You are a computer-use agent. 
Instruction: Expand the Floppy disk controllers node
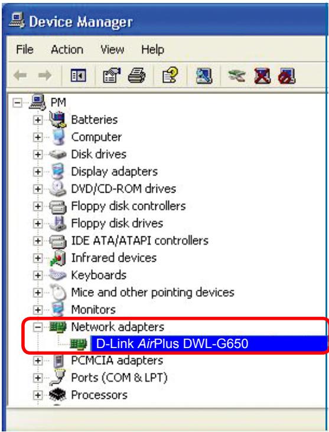pos(38,206)
